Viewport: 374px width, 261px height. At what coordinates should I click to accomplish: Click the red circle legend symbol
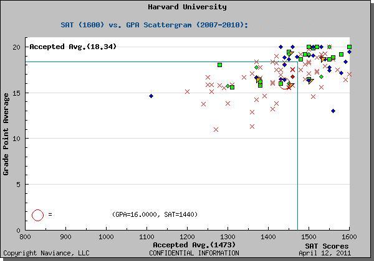pos(37,215)
